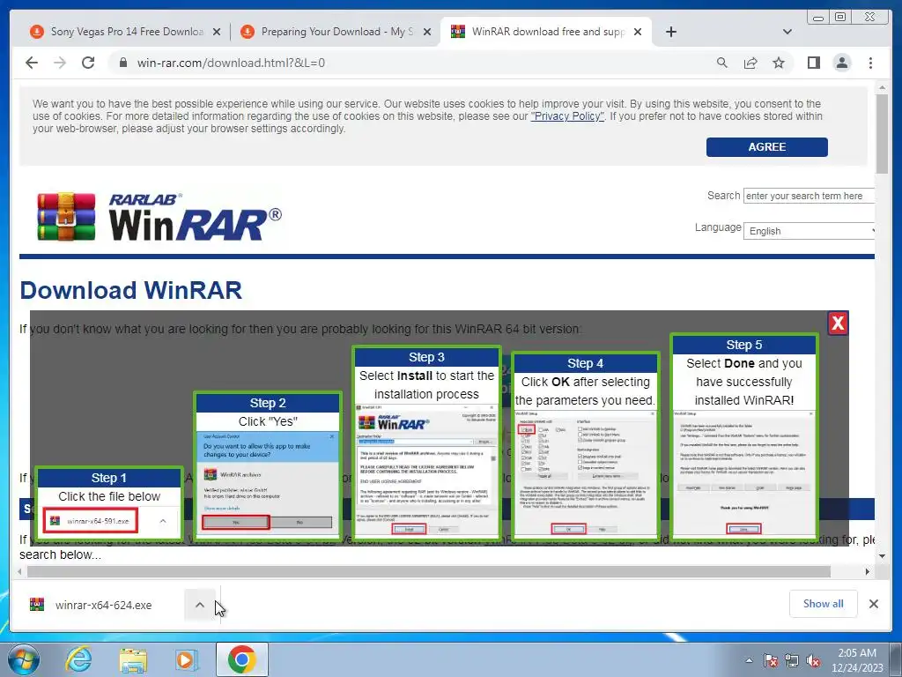Click the padlock site info icon
Screen dimensions: 902x677
[x=122, y=63]
